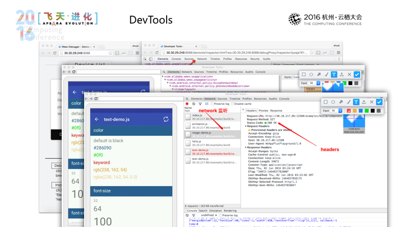Go back using the arrow beside text-demo.js
The width and height of the screenshot is (404, 227).
click(x=97, y=119)
